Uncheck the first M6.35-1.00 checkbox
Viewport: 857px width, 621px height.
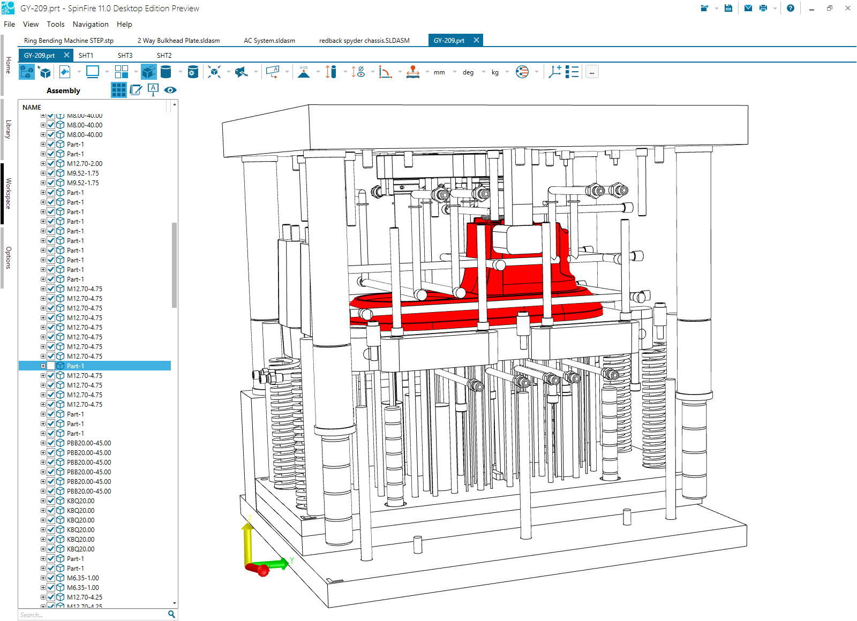coord(51,578)
